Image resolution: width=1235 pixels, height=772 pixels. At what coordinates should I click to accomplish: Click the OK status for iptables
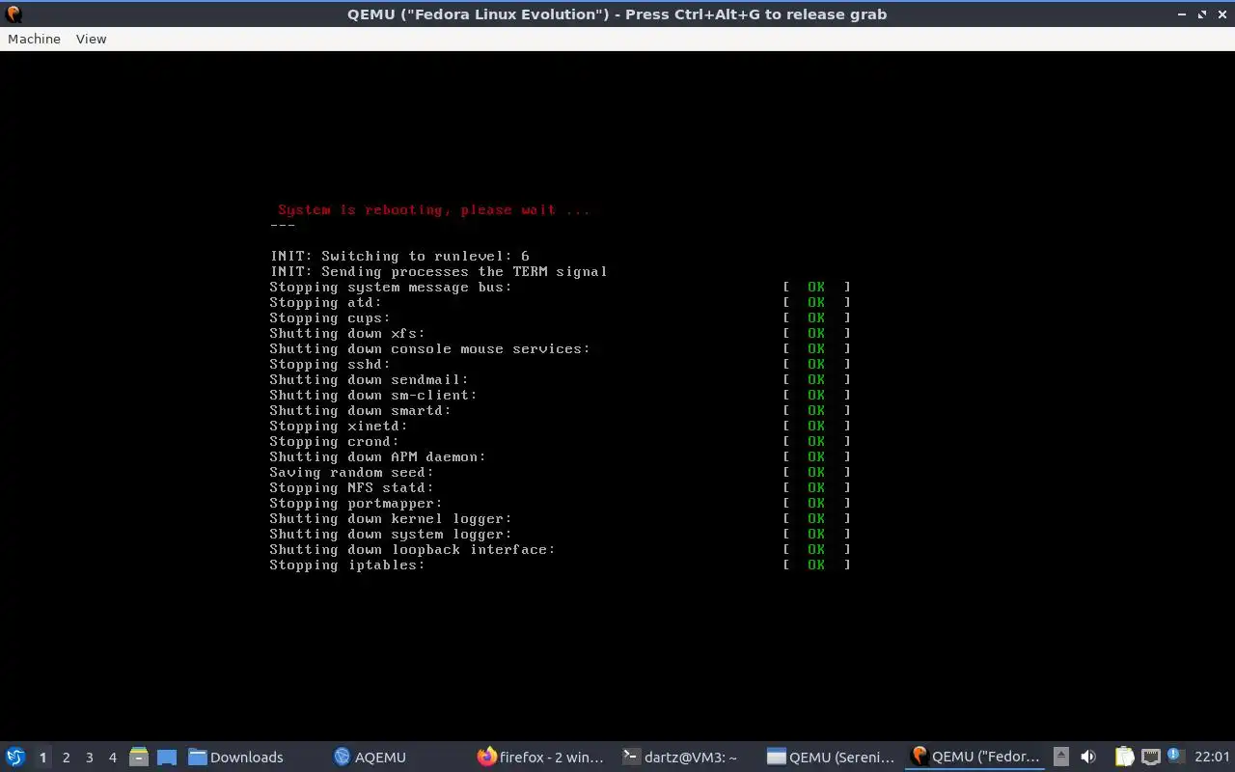coord(816,565)
